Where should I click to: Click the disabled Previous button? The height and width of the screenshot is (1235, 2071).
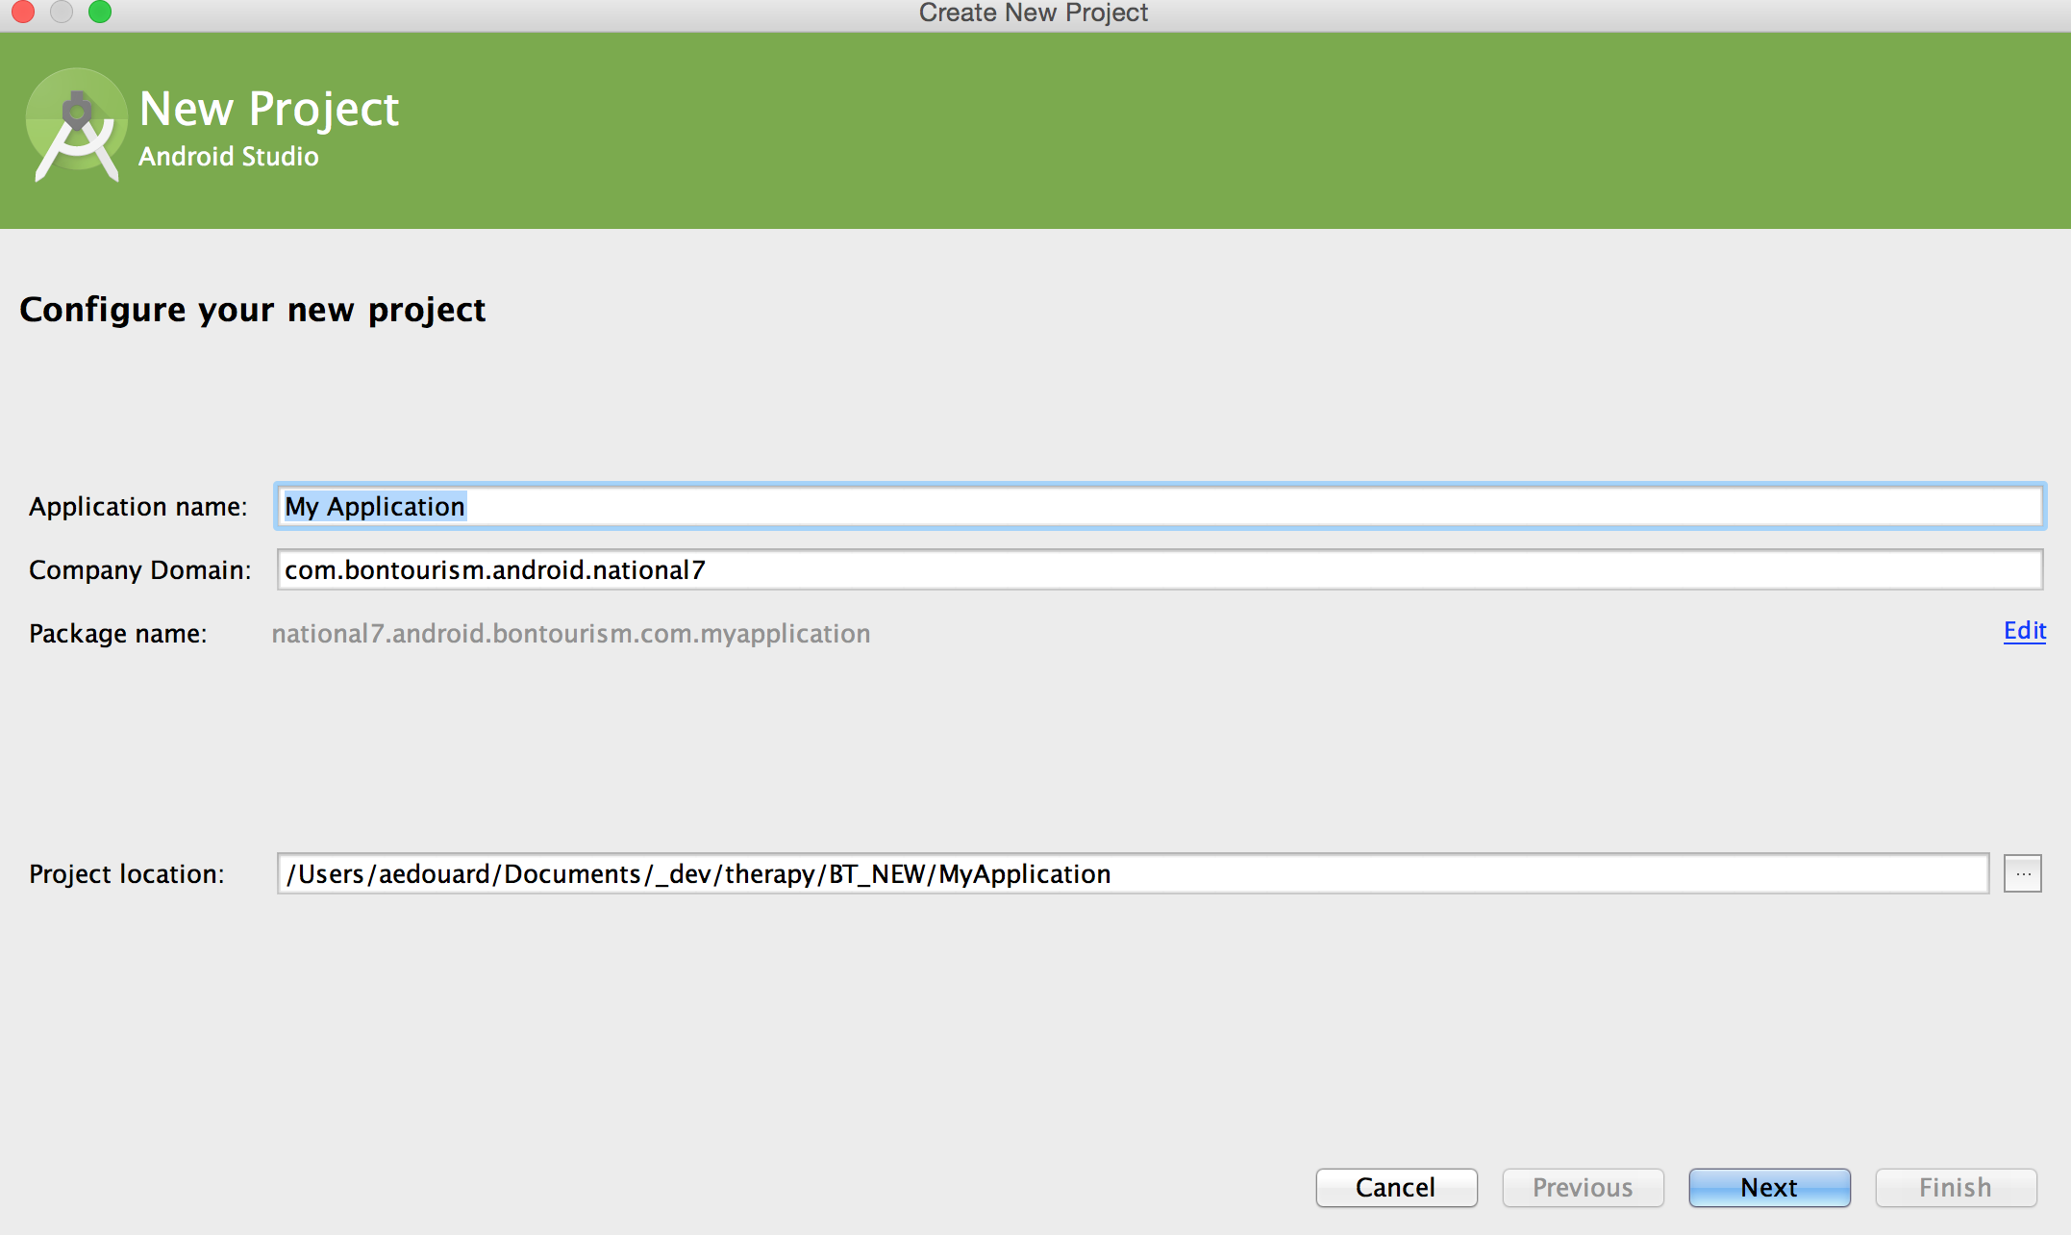1583,1188
